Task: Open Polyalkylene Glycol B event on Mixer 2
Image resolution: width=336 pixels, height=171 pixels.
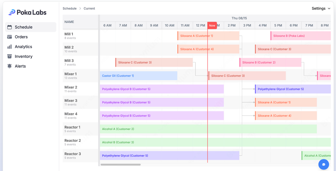Action: point(162,89)
